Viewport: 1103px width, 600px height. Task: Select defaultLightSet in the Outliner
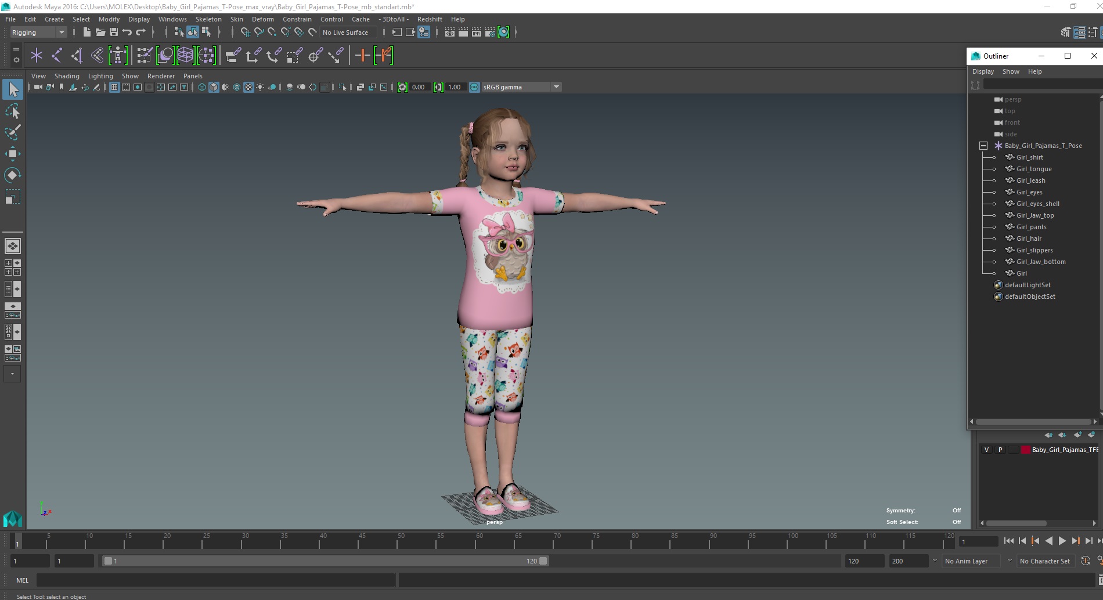1028,285
